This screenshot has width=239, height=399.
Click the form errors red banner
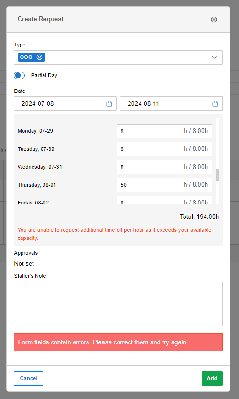point(119,342)
